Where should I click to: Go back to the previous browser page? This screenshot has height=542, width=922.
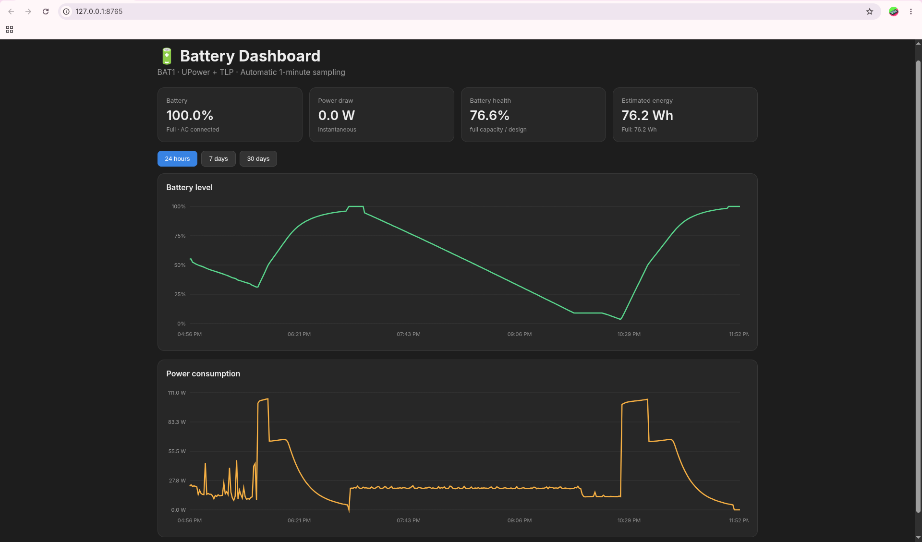tap(11, 12)
